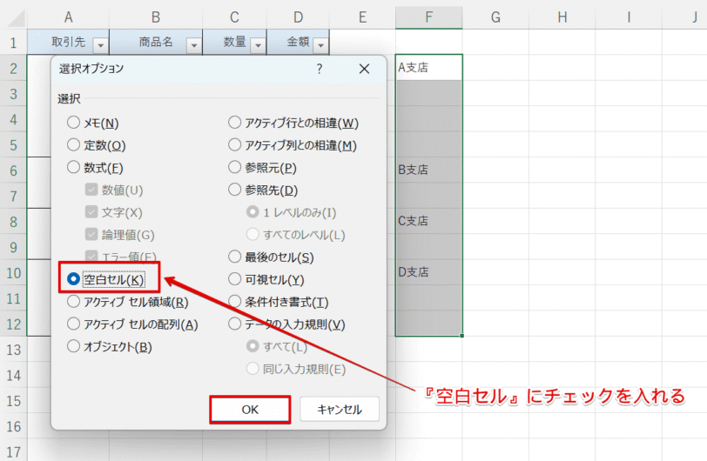
Task: Click the B支店 cell
Action: [428, 170]
